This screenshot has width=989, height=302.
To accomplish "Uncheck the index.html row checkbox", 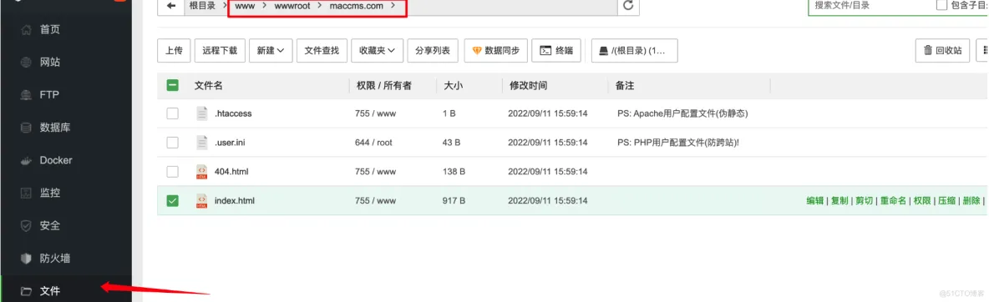I will (172, 200).
